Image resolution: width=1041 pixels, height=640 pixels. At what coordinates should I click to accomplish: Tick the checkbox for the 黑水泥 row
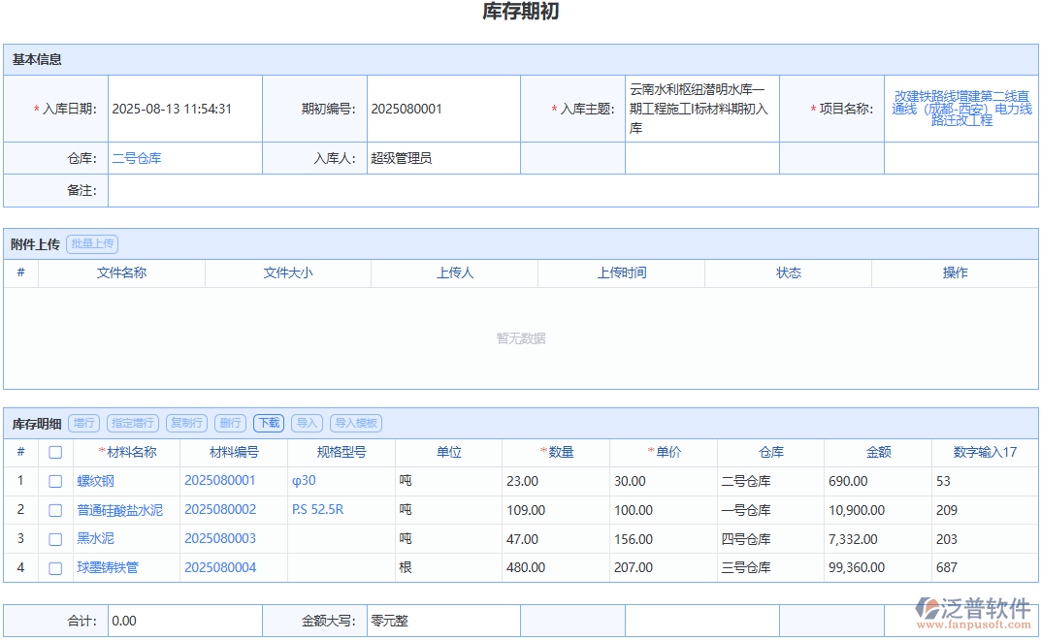click(55, 539)
